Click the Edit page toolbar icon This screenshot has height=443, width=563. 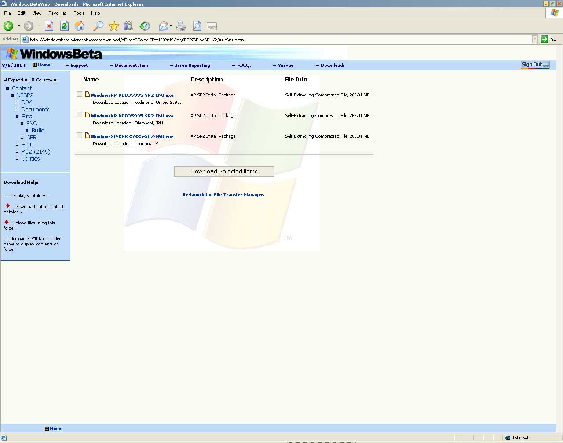(212, 26)
